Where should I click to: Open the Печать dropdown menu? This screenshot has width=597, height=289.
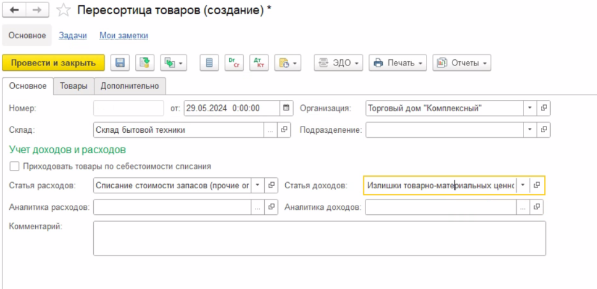[x=398, y=63]
